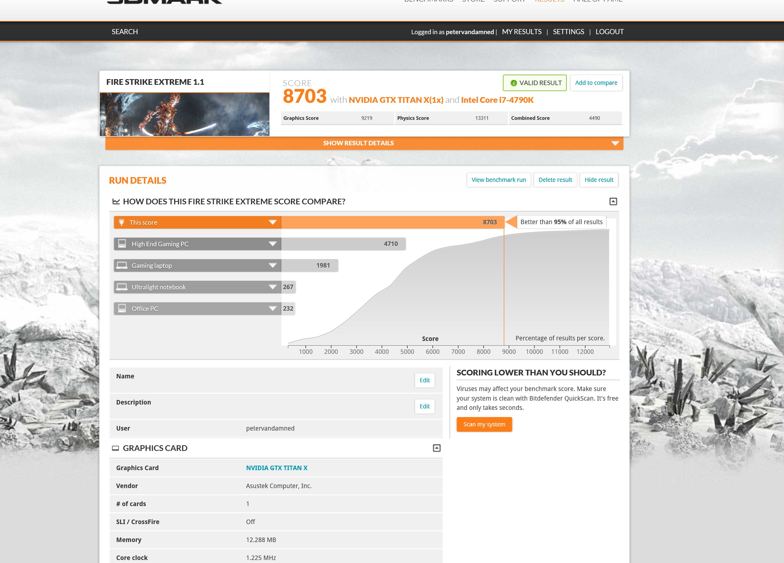This screenshot has width=784, height=563.
Task: Click the laptop icon for Ultralight notebook
Action: tap(122, 287)
